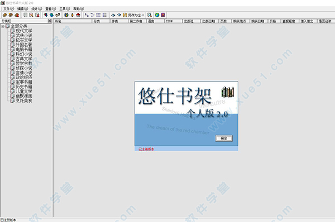Viewport: 335px width, 222px height.
Task: Sort by 页数 column header
Action: pyautogui.click(x=226, y=21)
